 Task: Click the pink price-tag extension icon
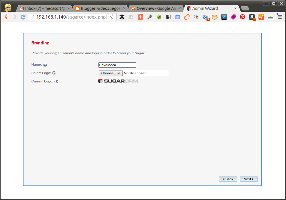233,17
